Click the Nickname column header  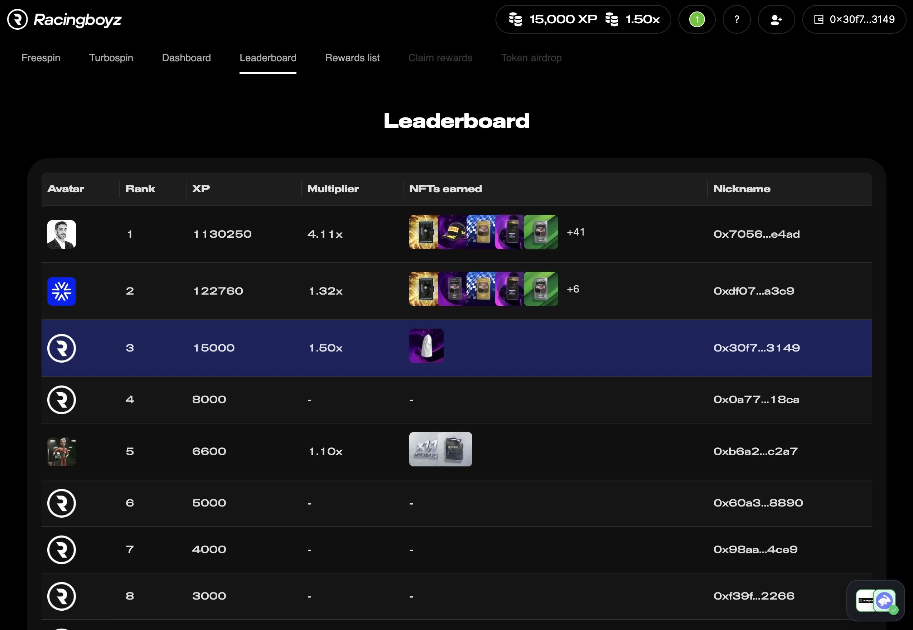742,189
